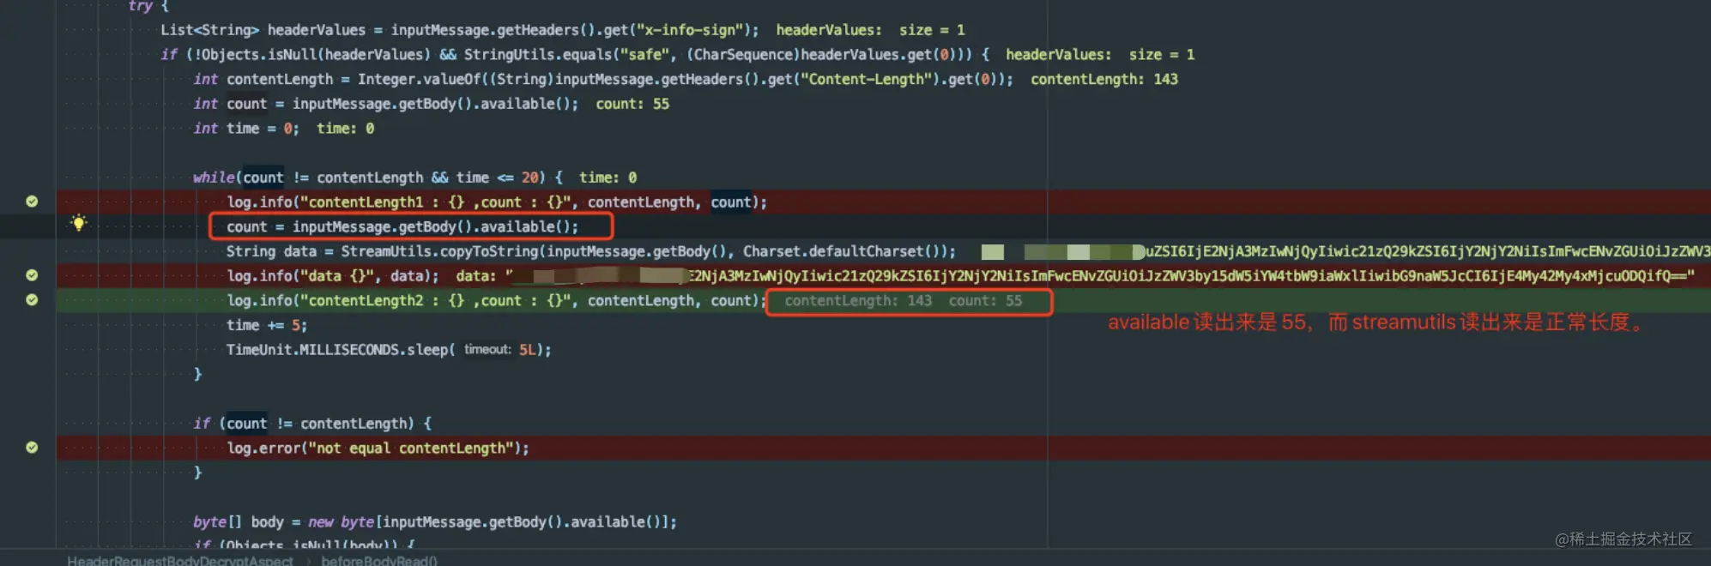Click the 'int contentLength = Integer.valueOf' line
Screen dimensions: 1711x566
coord(602,79)
